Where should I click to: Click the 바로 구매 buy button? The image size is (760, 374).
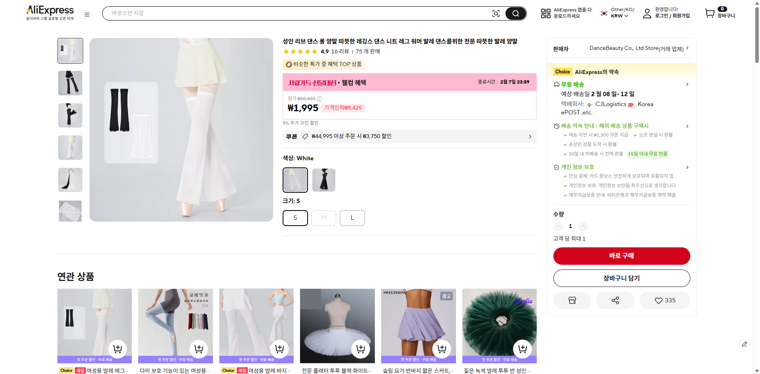pos(621,256)
